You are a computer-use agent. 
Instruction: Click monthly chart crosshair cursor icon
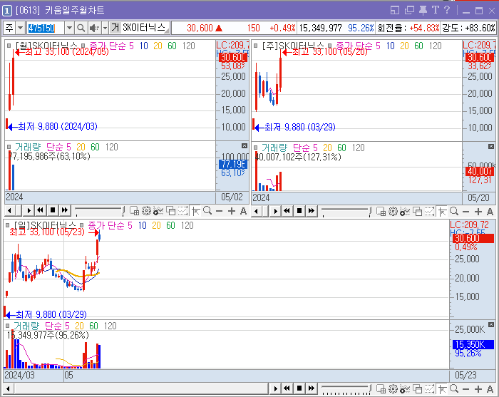[196, 211]
